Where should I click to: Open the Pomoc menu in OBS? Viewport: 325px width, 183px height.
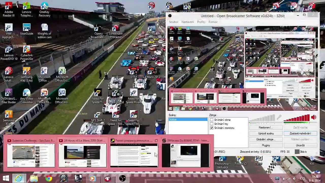click(213, 22)
